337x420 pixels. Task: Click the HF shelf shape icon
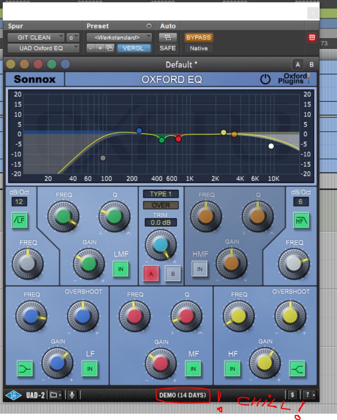(297, 369)
